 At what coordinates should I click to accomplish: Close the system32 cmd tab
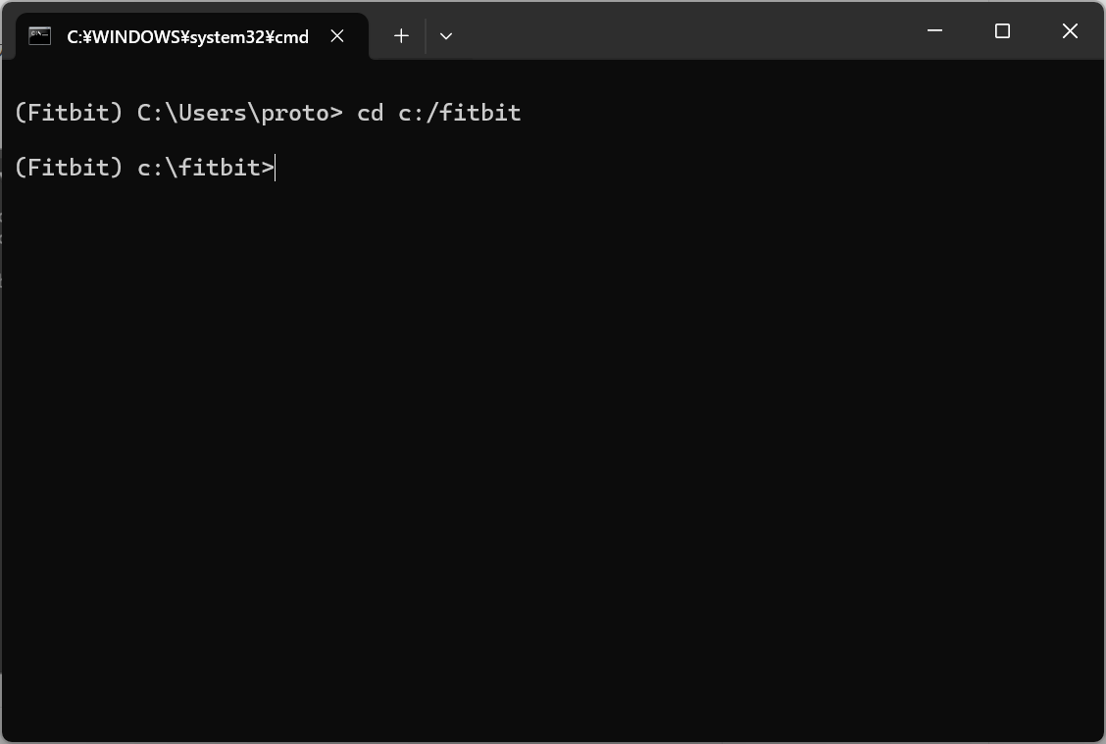tap(337, 36)
